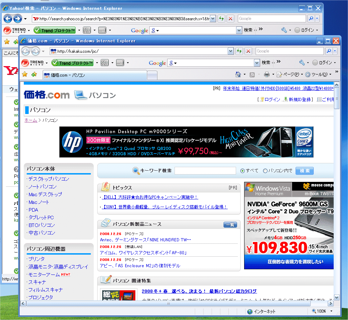The height and width of the screenshot is (320, 348).
Task: Click 価格.com site logo
Action: tap(47, 95)
